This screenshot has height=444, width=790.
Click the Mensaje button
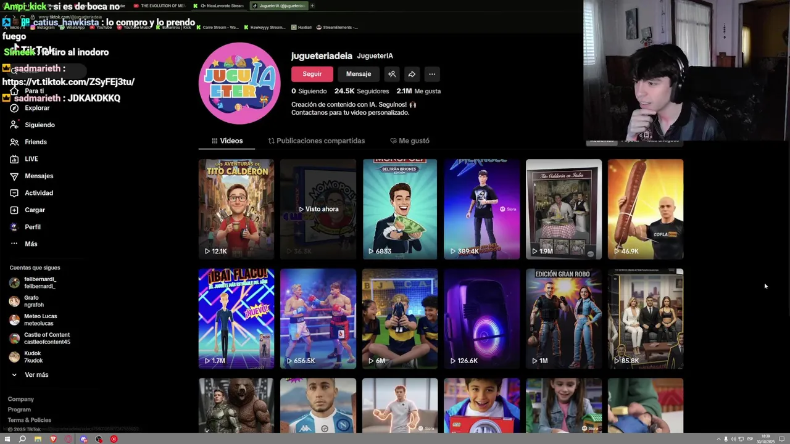[359, 74]
